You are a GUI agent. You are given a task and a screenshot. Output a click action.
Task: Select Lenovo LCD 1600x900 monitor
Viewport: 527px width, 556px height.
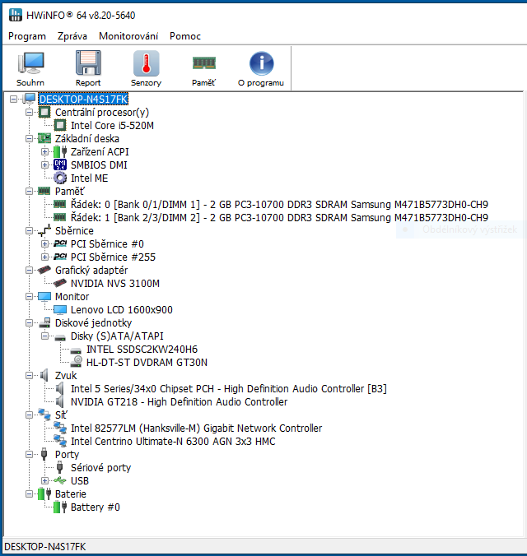[x=121, y=309]
